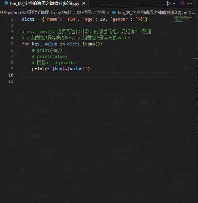Click the vertical scrollbar of the editor
198x203 pixels.
(x=195, y=109)
